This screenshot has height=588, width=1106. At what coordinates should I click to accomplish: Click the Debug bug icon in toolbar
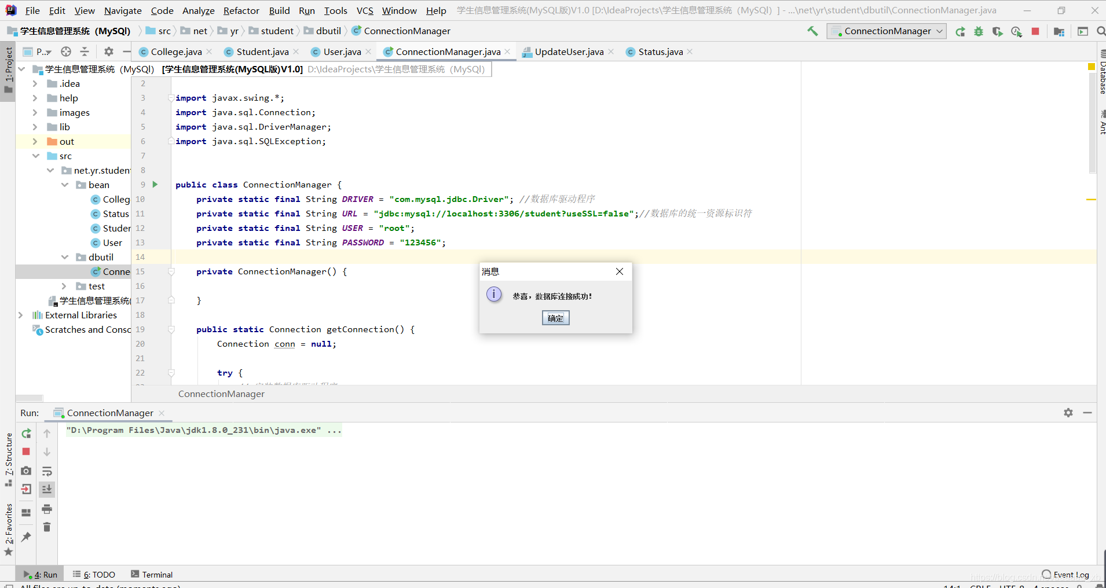(x=979, y=32)
